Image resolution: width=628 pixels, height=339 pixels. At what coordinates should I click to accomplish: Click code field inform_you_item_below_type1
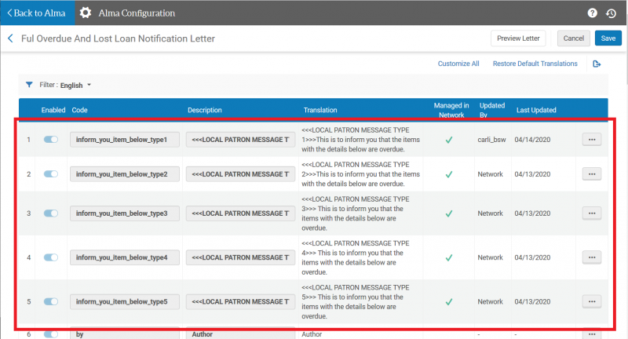125,140
